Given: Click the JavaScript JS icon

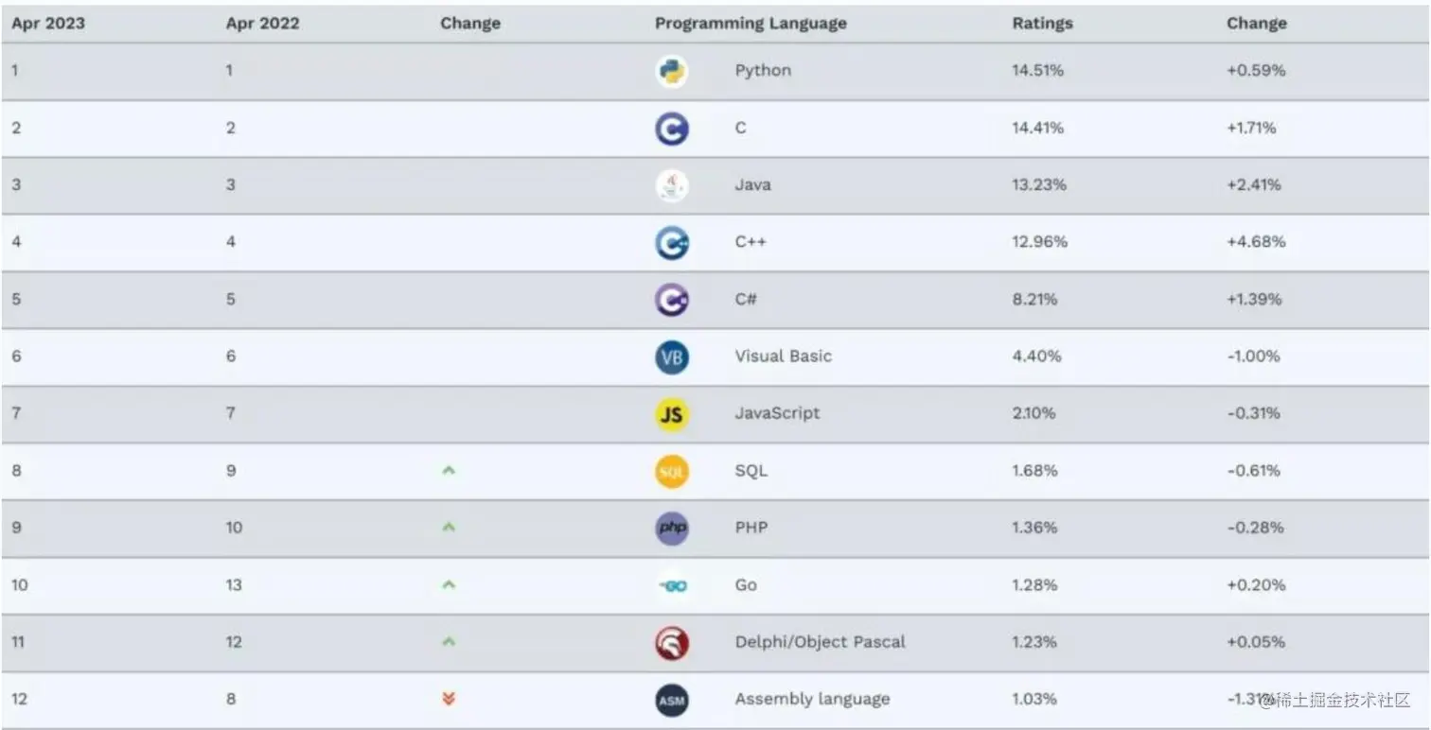Looking at the screenshot, I should click(672, 414).
